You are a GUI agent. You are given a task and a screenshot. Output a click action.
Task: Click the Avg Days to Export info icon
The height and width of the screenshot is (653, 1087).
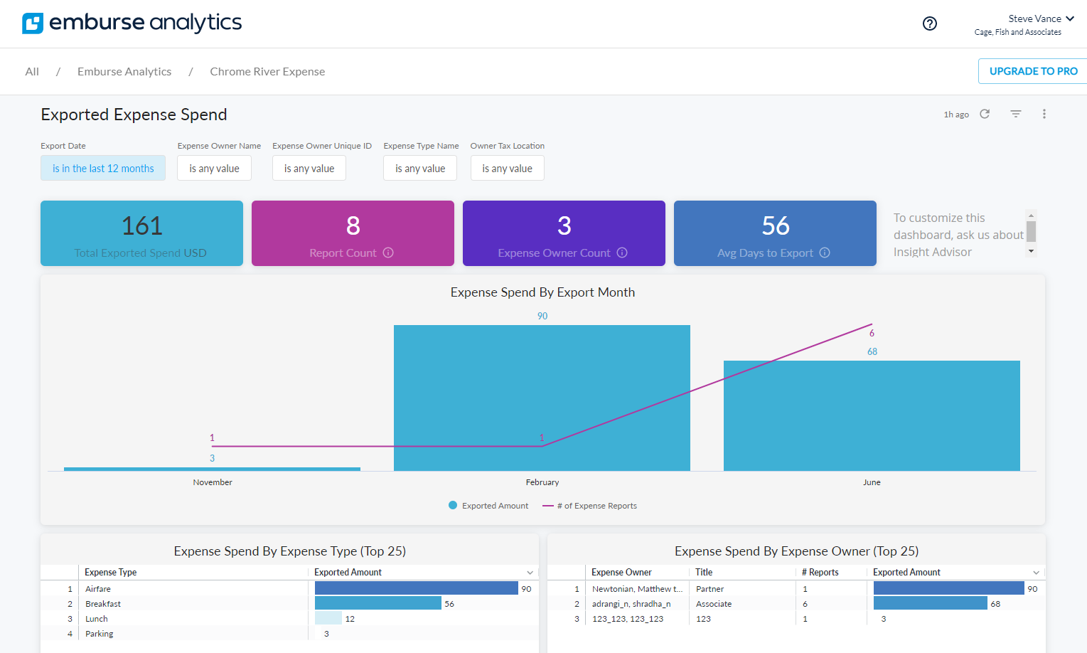point(824,253)
